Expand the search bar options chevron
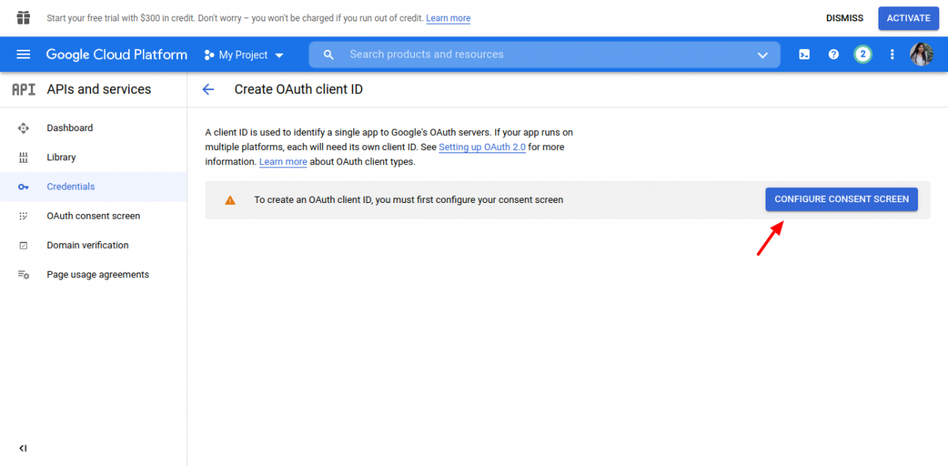This screenshot has height=466, width=948. (762, 54)
